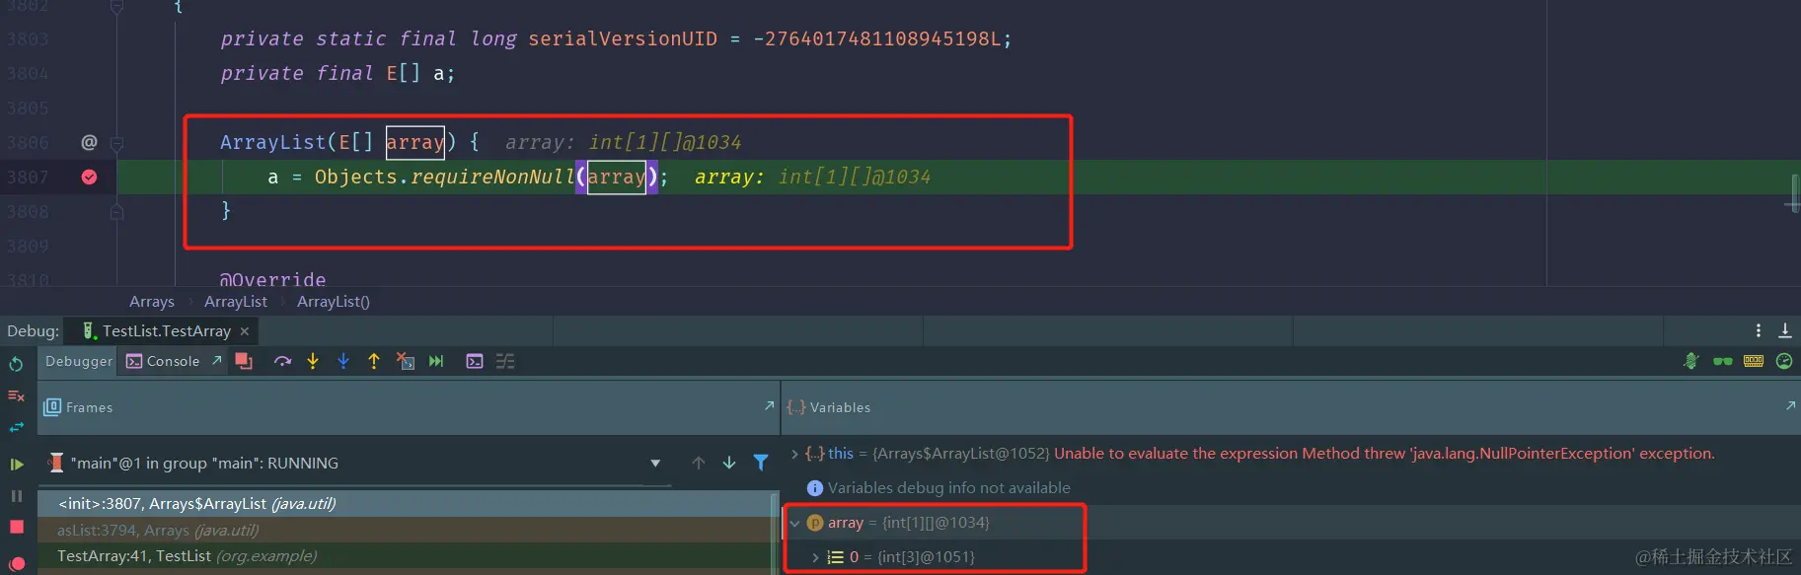This screenshot has width=1801, height=575.
Task: Run to cursor
Action: tap(436, 361)
